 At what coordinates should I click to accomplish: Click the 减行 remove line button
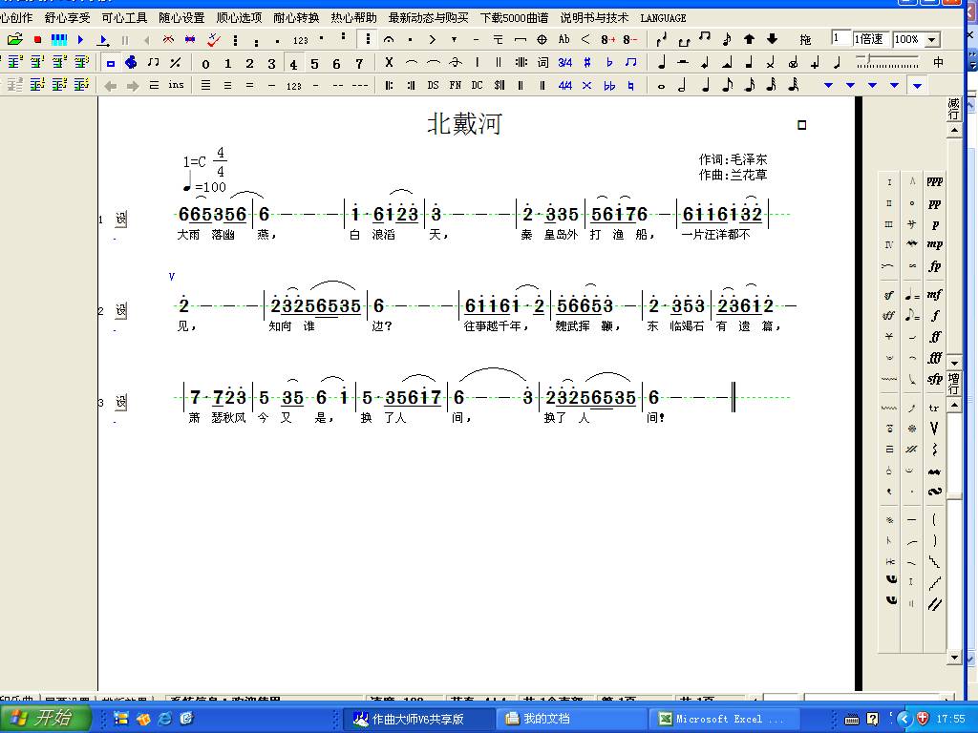click(x=954, y=109)
